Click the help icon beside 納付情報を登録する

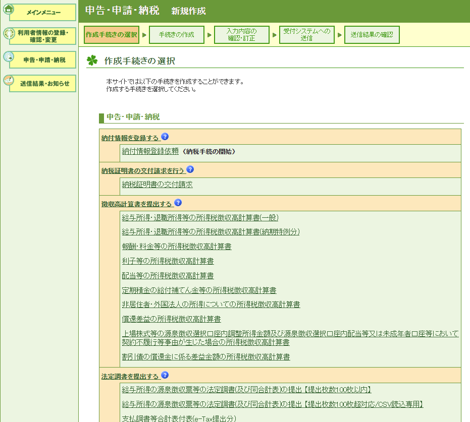[165, 137]
